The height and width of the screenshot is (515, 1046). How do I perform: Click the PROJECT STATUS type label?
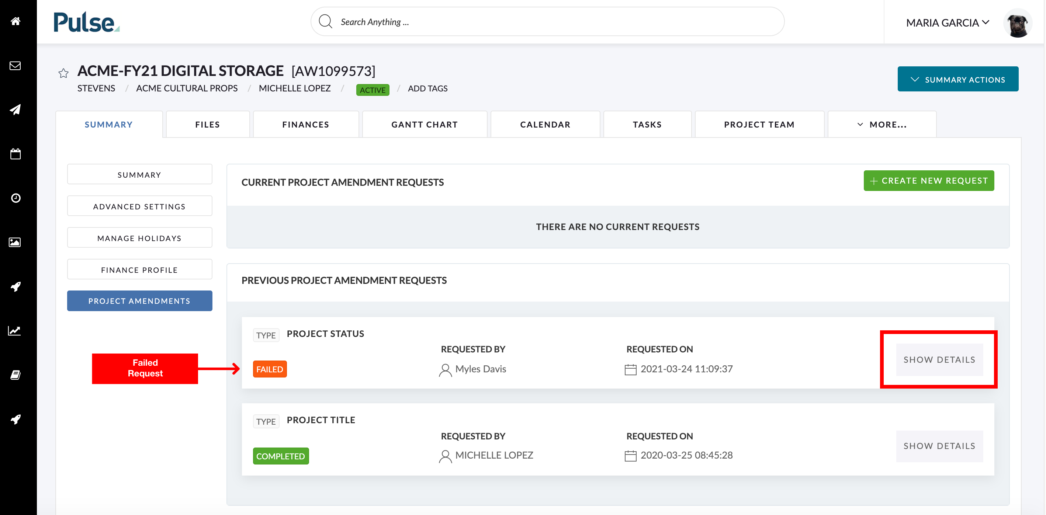(325, 334)
